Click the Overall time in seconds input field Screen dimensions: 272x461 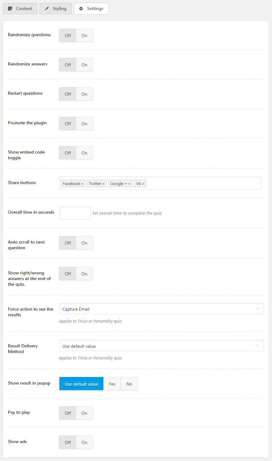point(75,213)
